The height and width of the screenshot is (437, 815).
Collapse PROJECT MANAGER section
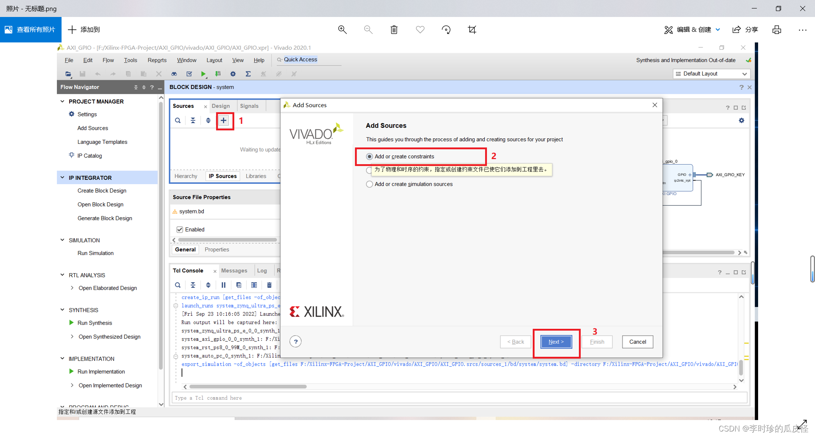click(62, 101)
